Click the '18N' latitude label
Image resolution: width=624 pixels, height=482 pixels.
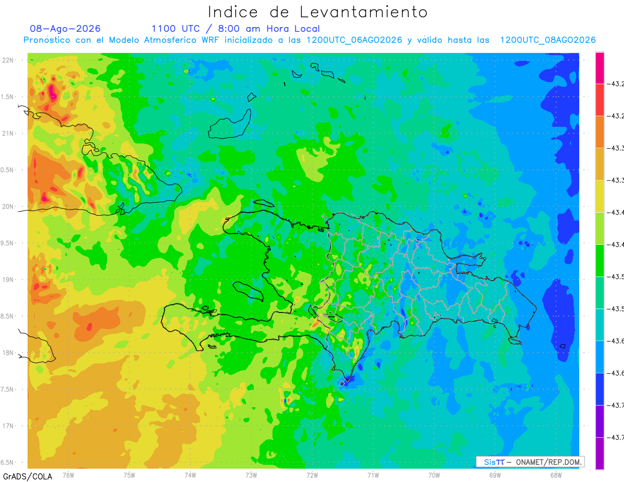coord(7,353)
